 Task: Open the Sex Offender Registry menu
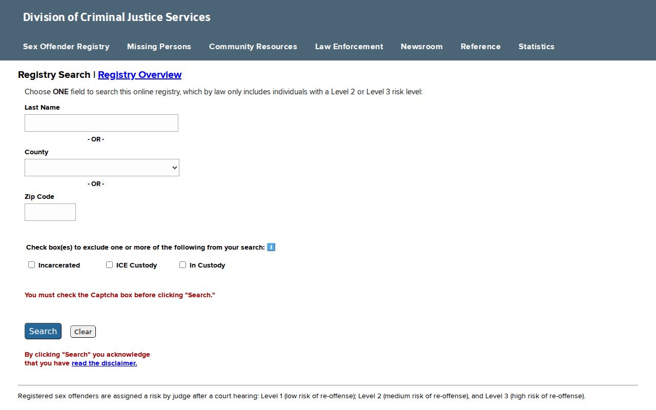click(66, 47)
